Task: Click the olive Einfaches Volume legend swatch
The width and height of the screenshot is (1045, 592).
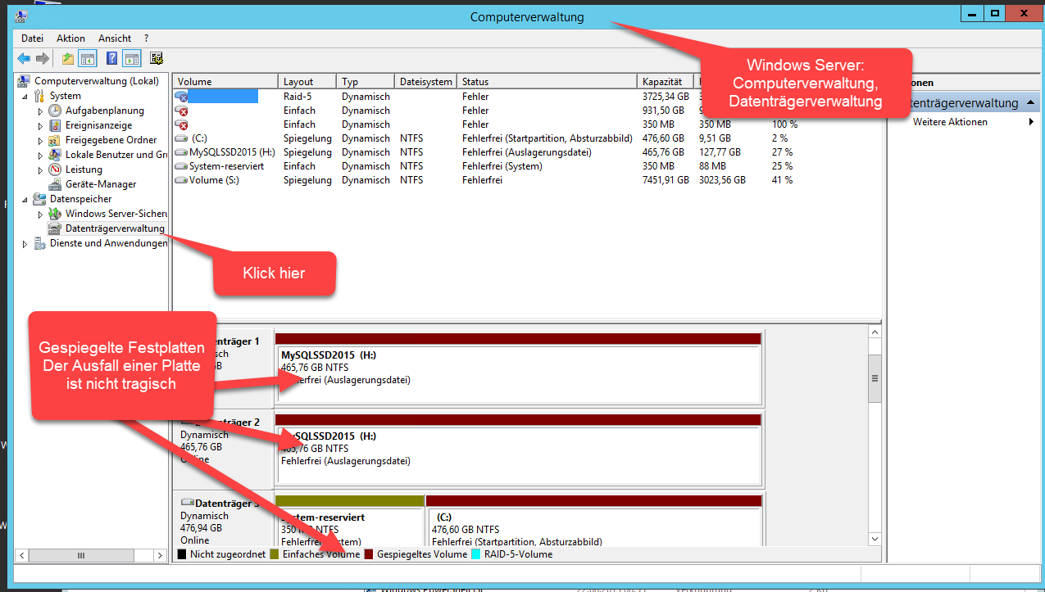Action: [x=275, y=554]
